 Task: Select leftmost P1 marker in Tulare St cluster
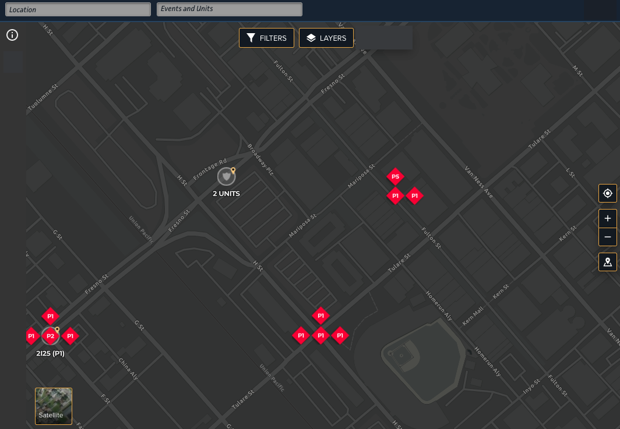coord(301,335)
